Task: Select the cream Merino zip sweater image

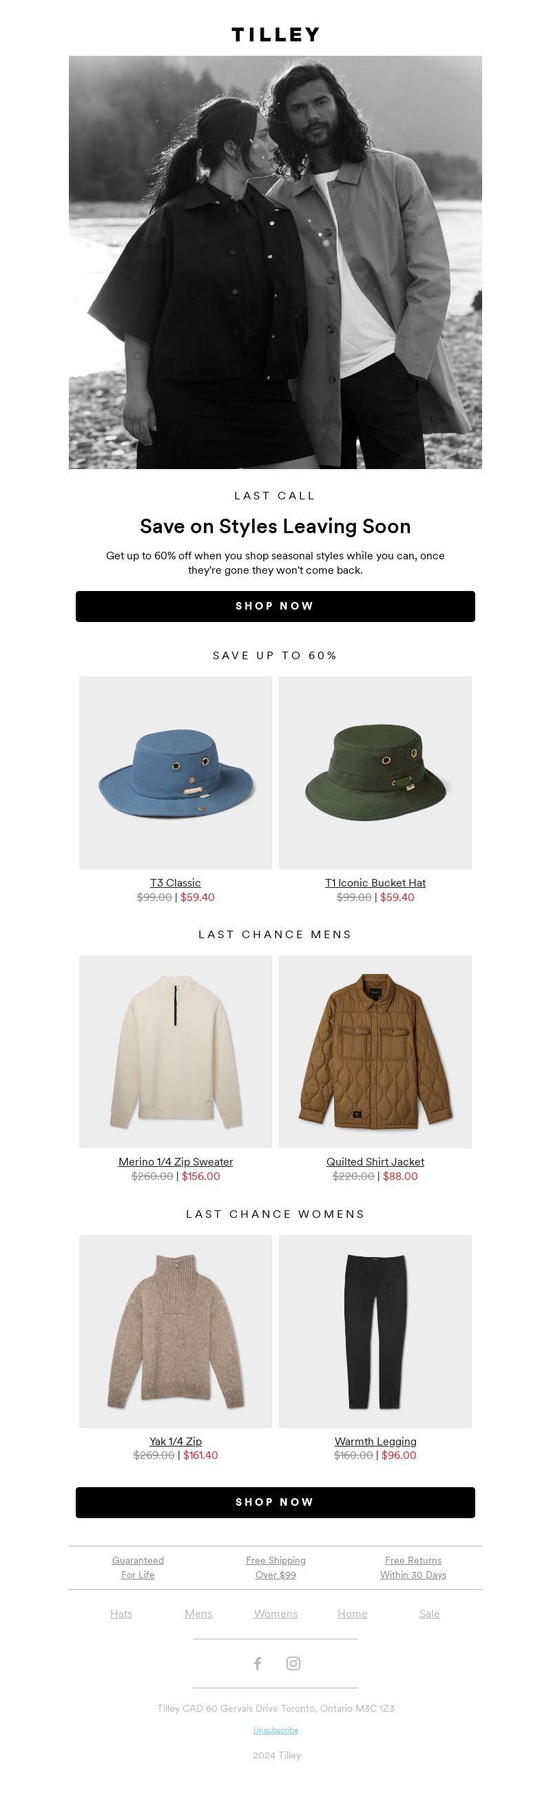Action: (176, 1052)
